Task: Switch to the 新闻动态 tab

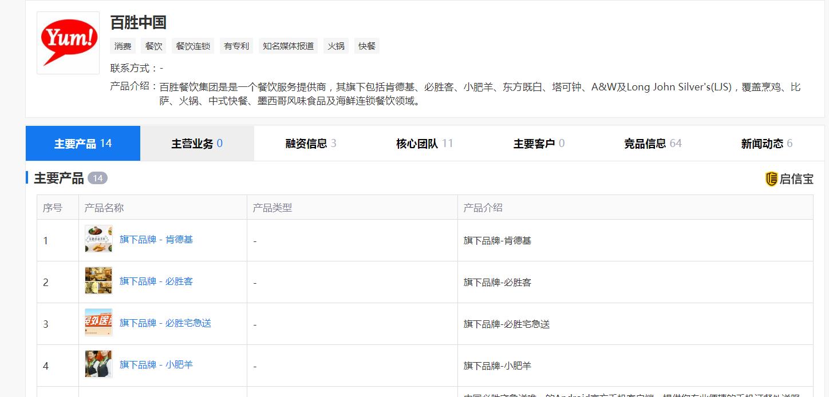Action: click(x=767, y=144)
